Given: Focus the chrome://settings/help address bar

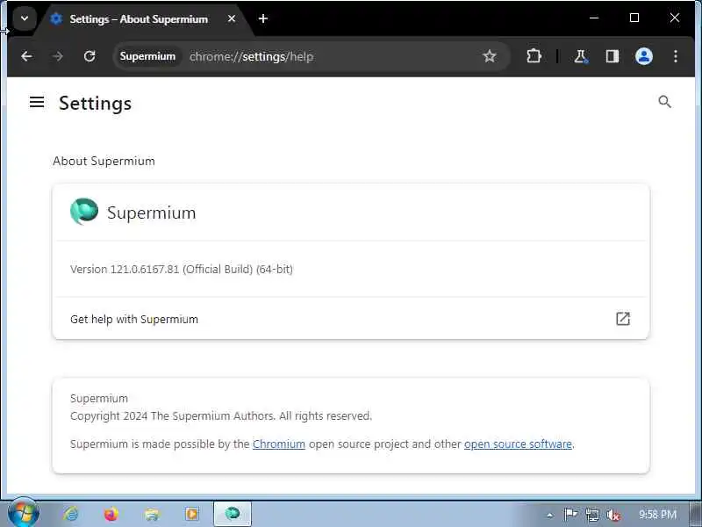Looking at the screenshot, I should pyautogui.click(x=313, y=56).
